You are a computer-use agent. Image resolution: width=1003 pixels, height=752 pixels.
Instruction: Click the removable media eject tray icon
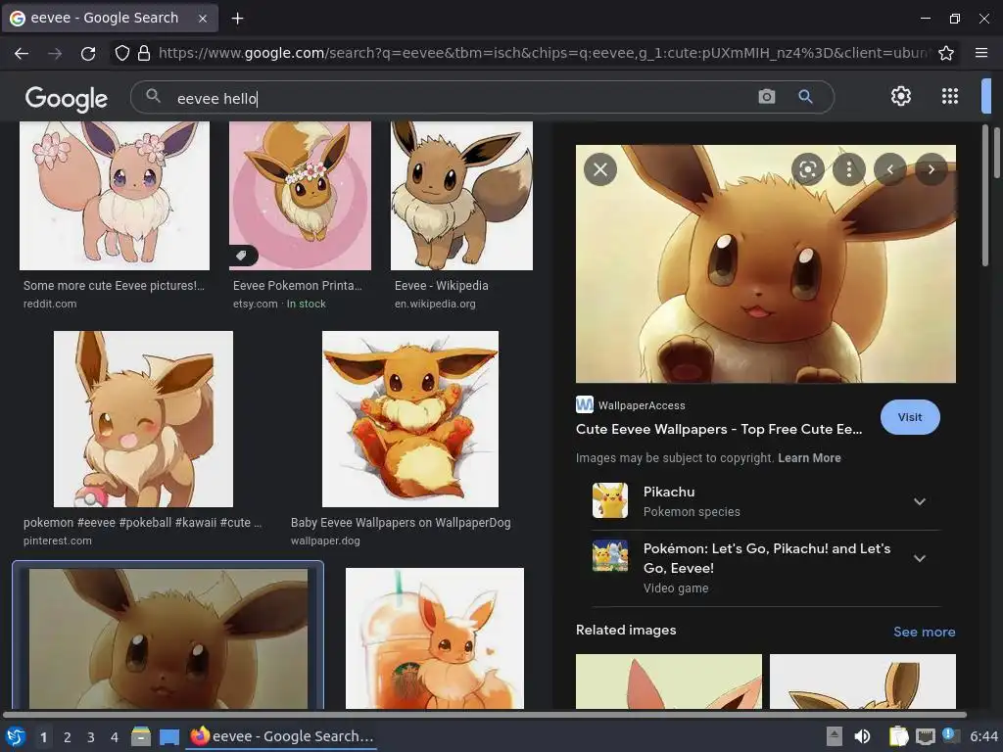coord(834,736)
